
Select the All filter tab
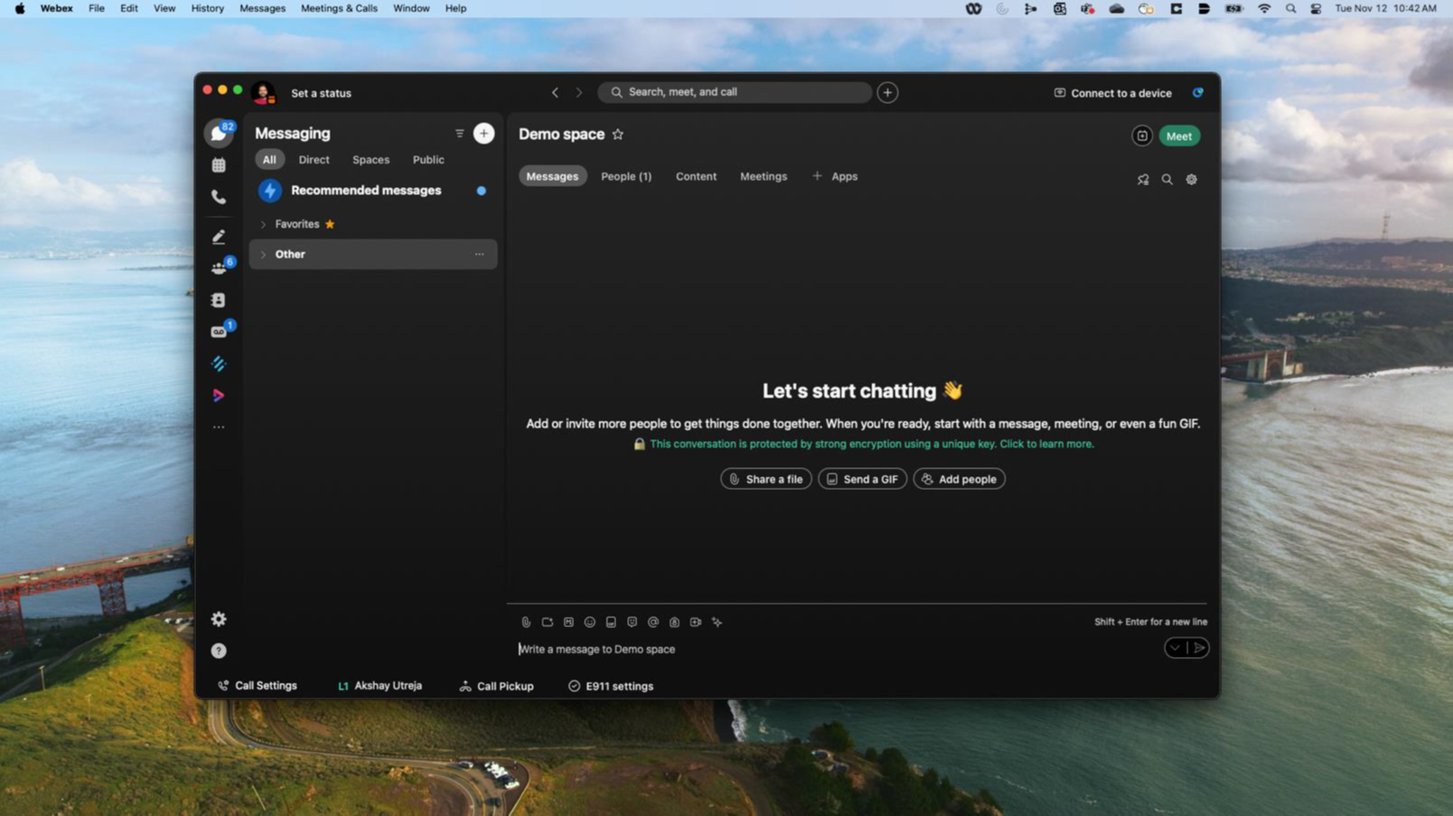pos(269,159)
